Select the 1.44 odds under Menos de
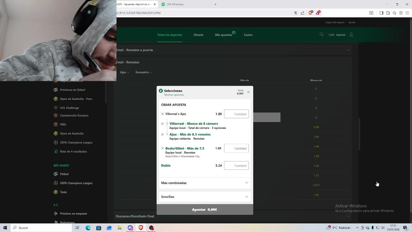Viewport: 412px width, 232px height. click(x=316, y=146)
